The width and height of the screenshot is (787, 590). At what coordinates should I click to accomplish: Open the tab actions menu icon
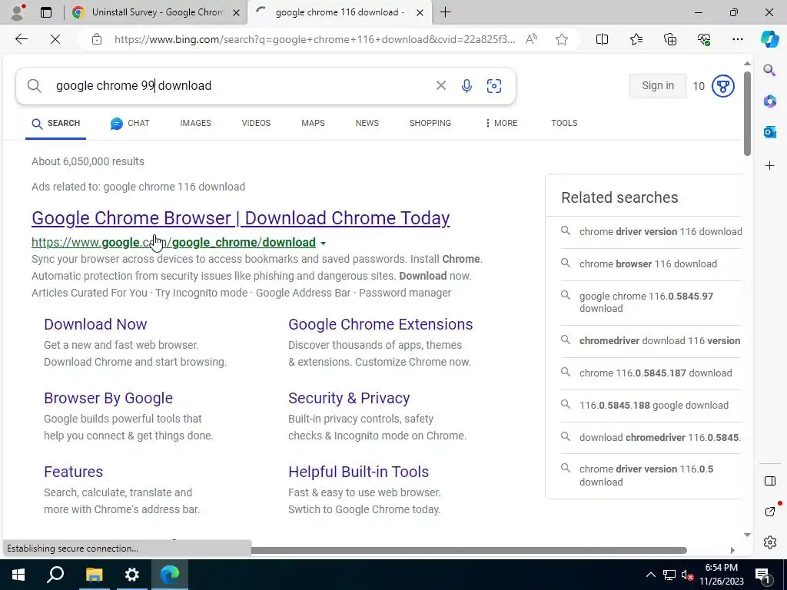[46, 12]
